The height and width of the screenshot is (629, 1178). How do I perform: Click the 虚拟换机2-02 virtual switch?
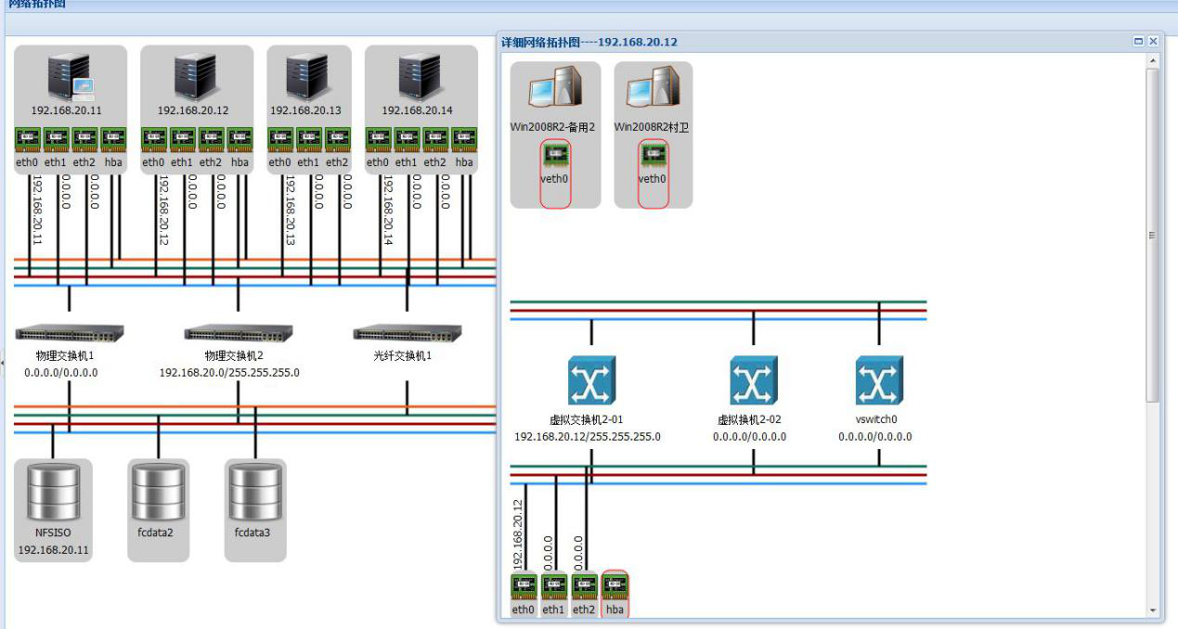753,380
